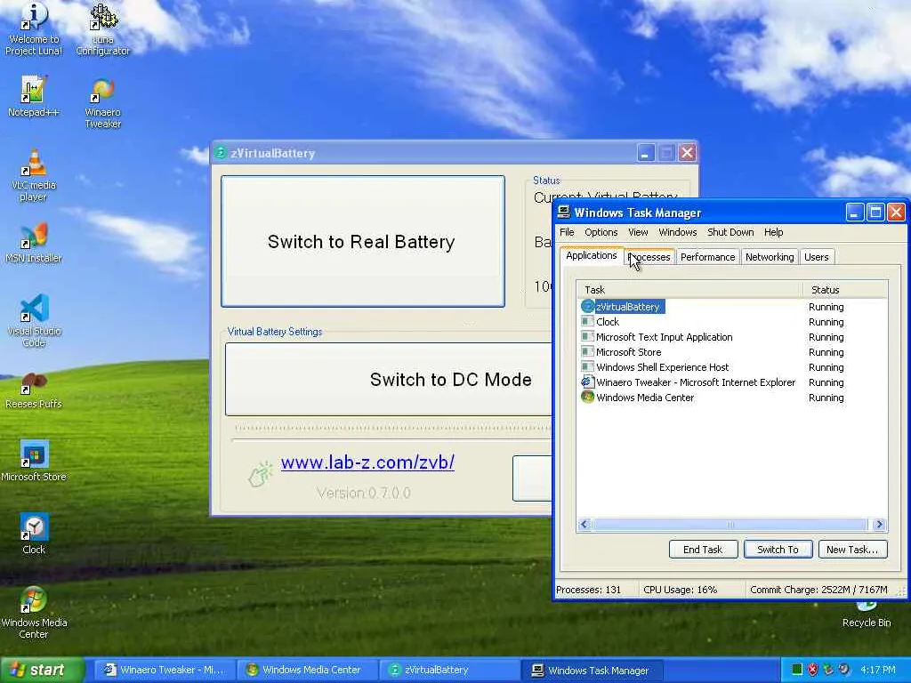Viewport: 911px width, 683px height.
Task: Click Switch to DC Mode button
Action: (x=390, y=379)
